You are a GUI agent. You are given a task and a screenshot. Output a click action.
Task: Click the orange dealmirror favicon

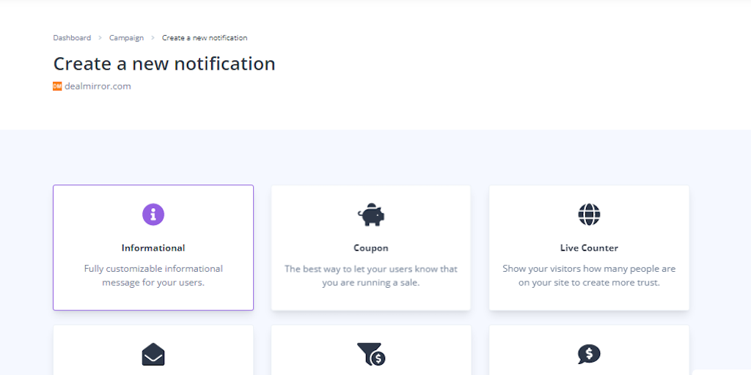pyautogui.click(x=57, y=86)
